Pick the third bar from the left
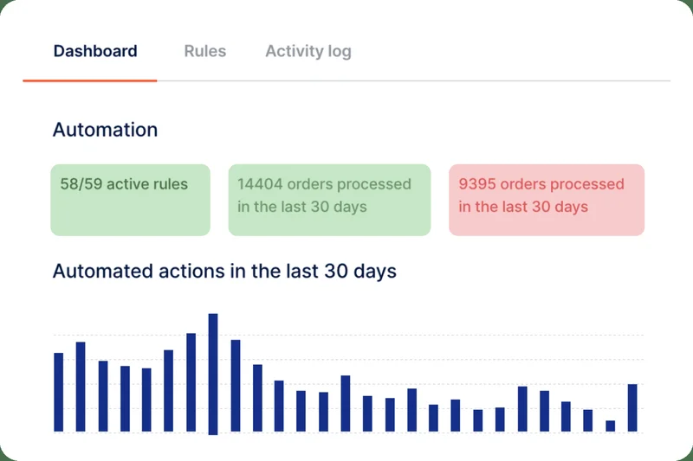 103,396
